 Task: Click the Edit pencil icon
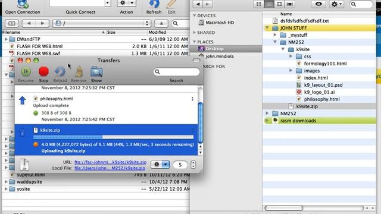(x=171, y=4)
